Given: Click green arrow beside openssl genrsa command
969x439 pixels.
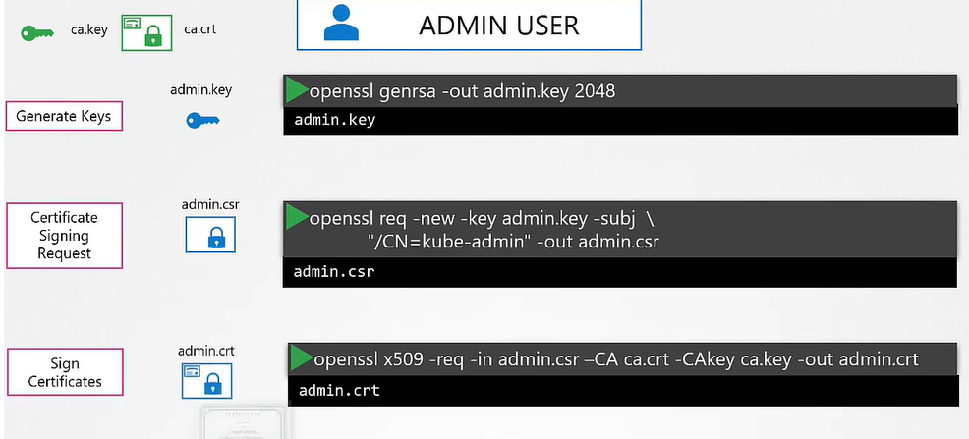Looking at the screenshot, I should click(296, 91).
